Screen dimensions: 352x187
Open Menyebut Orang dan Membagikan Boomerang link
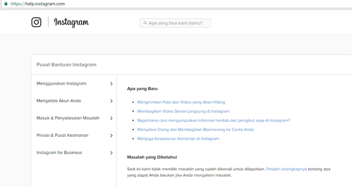[x=195, y=130]
